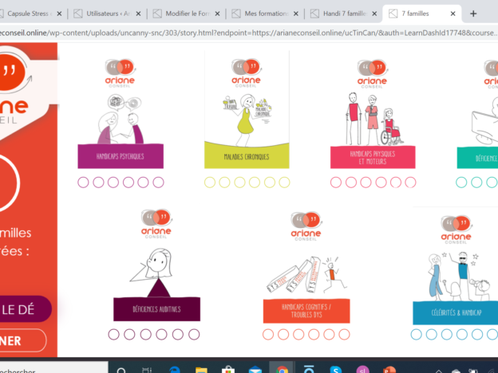Switch to the Utilisateurs tab
The width and height of the screenshot is (498, 373).
coord(104,14)
